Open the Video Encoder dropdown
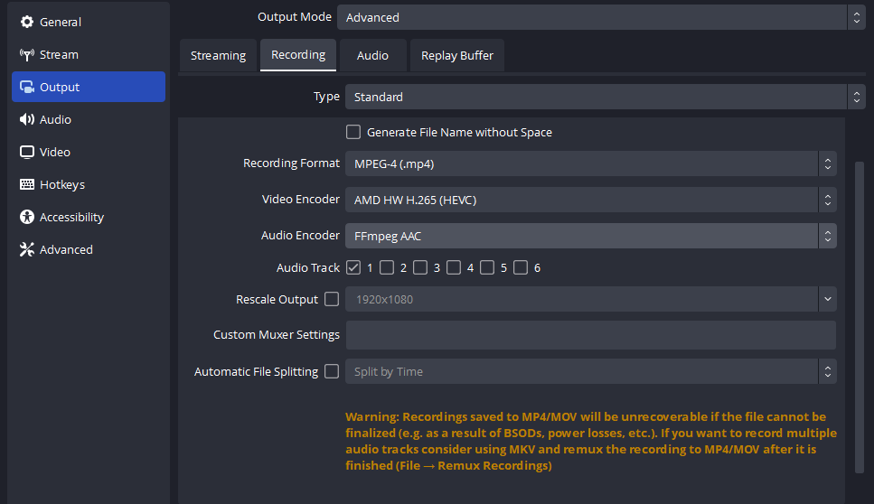Image resolution: width=874 pixels, height=504 pixels. pos(590,200)
